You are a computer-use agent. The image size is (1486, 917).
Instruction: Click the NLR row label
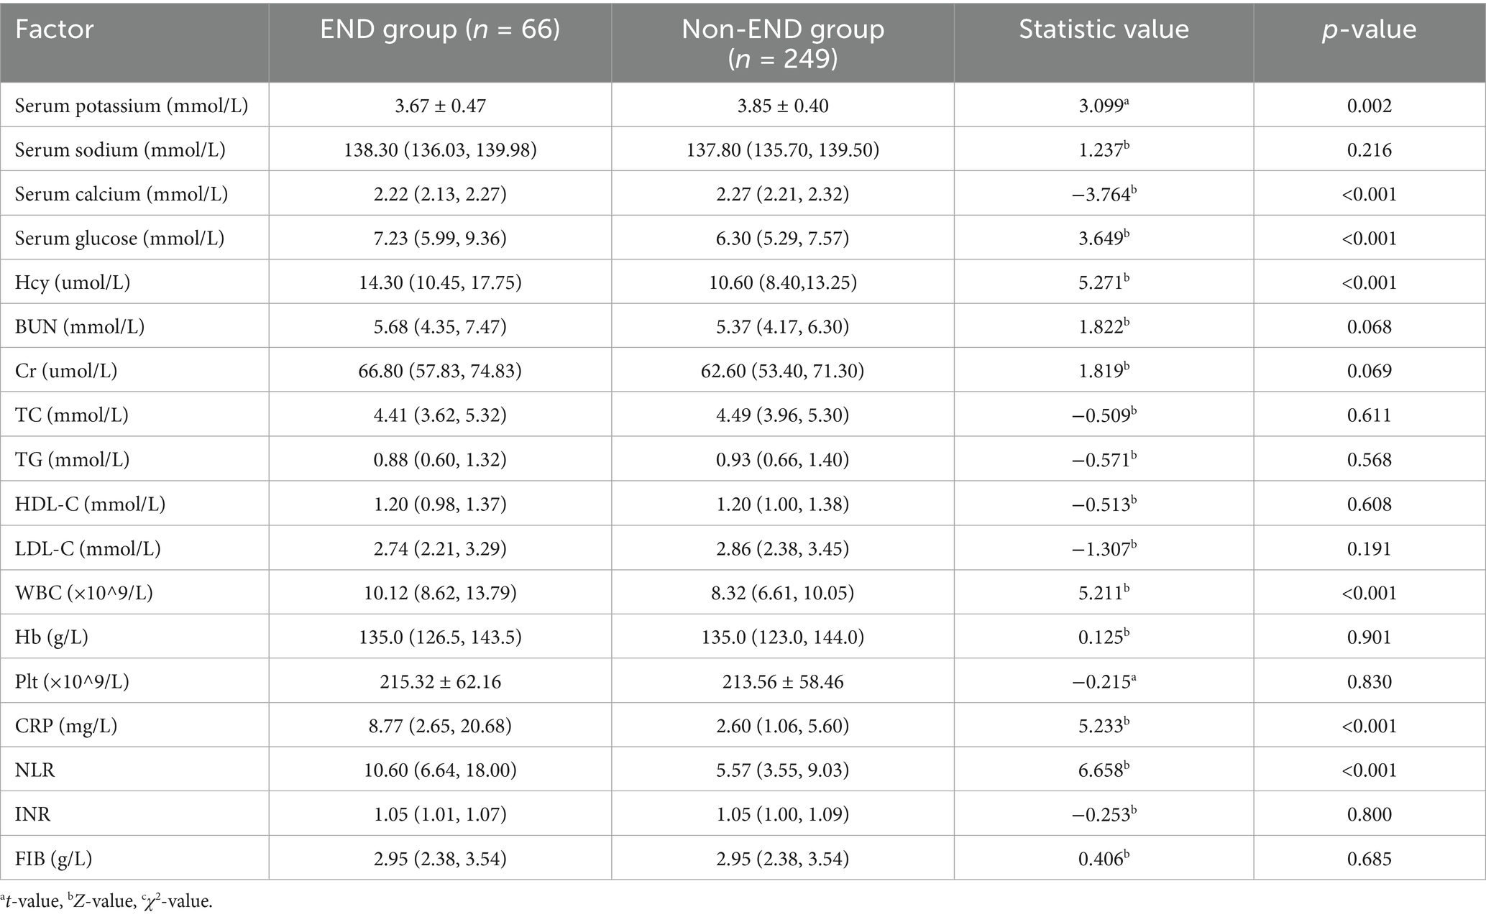(35, 770)
